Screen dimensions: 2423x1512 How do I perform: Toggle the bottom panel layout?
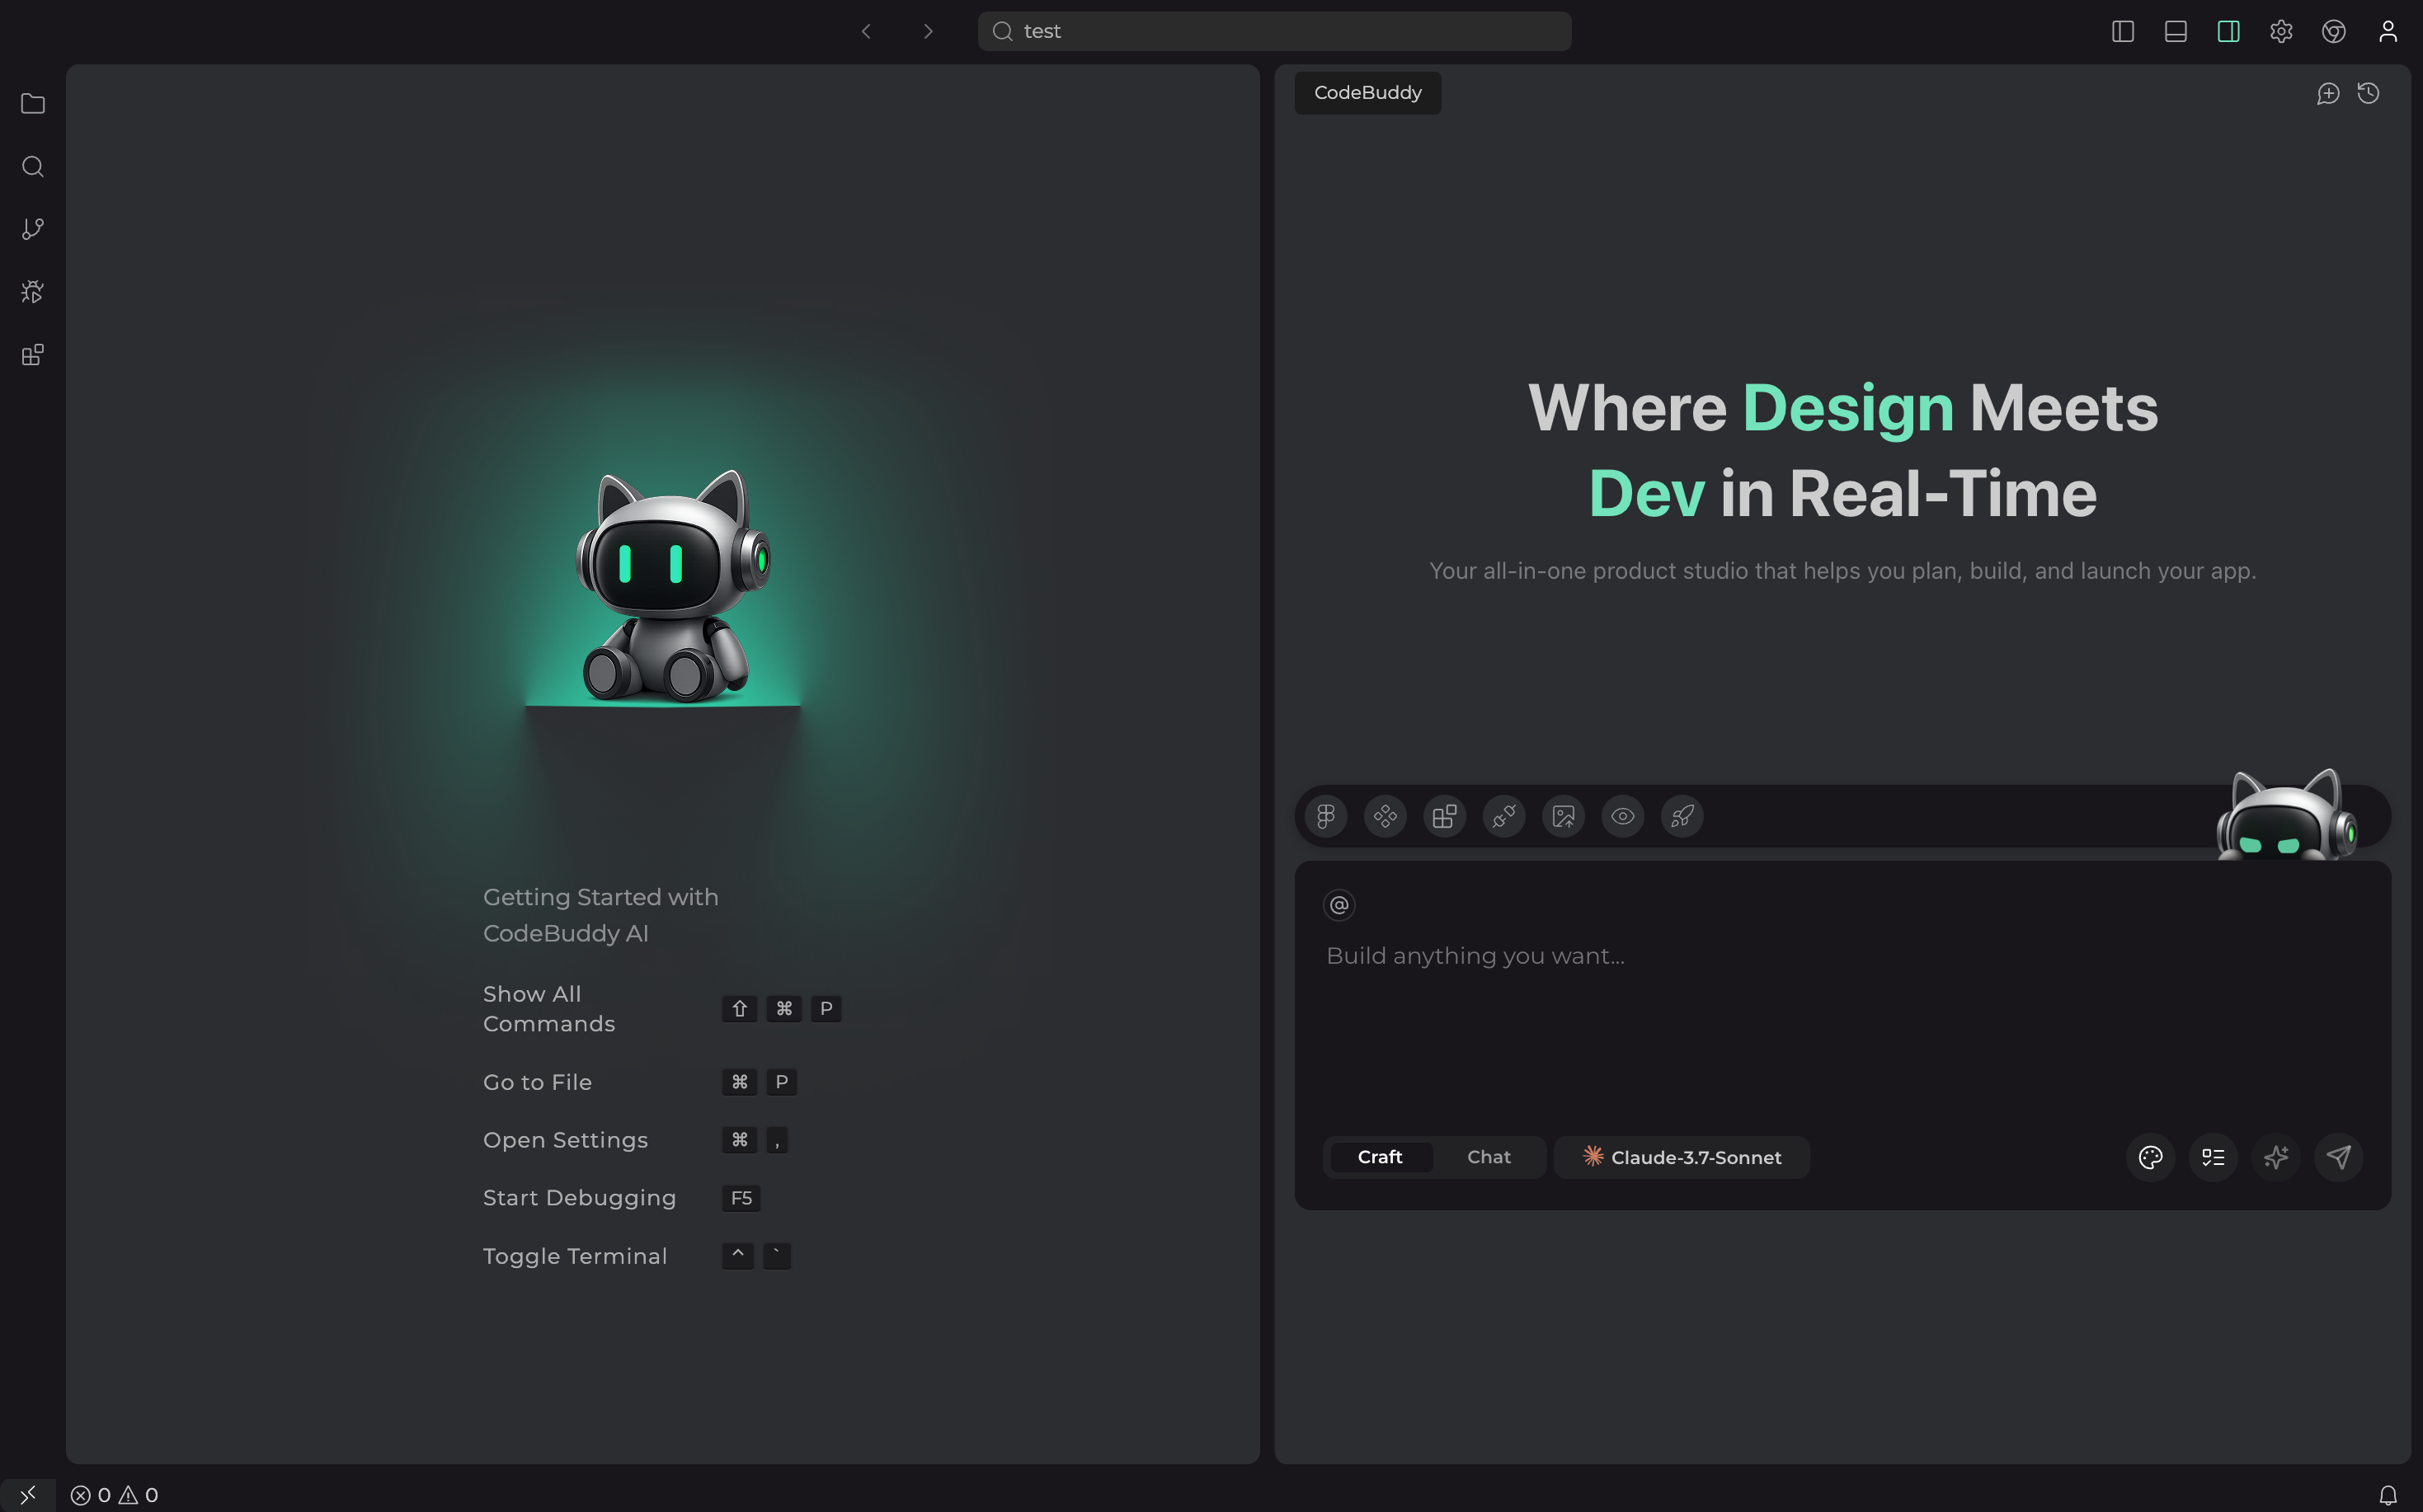[x=2176, y=32]
